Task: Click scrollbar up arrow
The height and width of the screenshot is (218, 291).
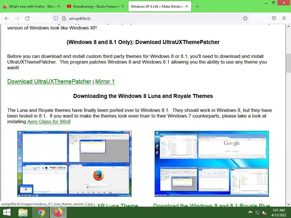Action: 288,26
